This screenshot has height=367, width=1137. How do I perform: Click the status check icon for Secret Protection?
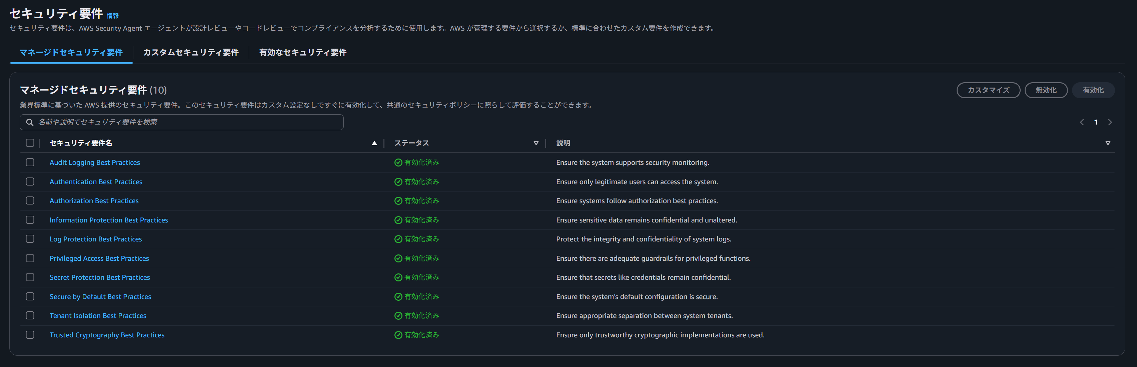(x=398, y=277)
